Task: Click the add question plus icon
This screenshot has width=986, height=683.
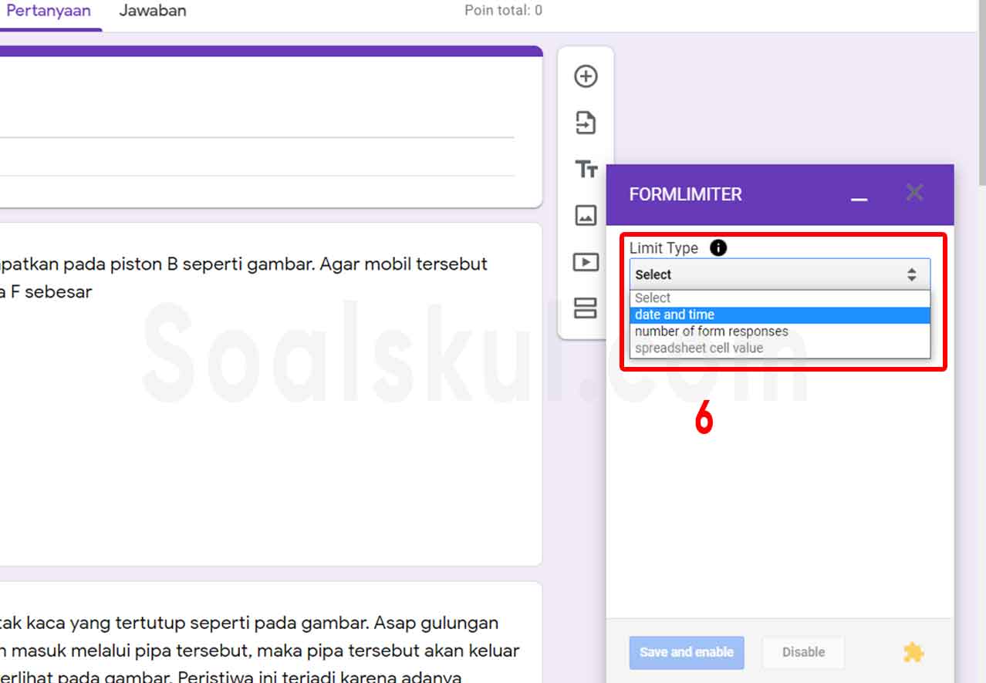Action: click(586, 76)
